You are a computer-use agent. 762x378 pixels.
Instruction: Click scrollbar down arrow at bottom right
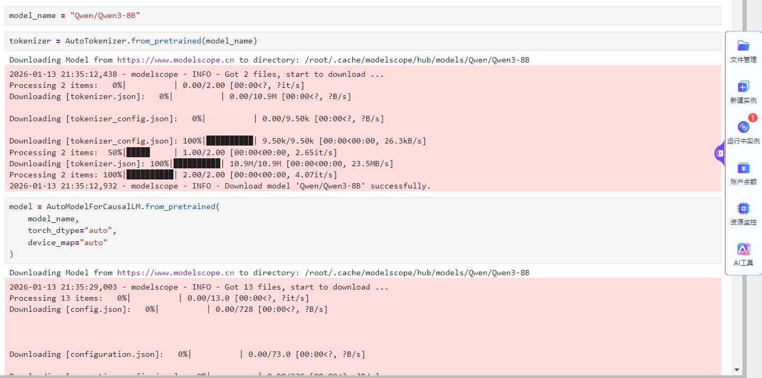(x=737, y=370)
